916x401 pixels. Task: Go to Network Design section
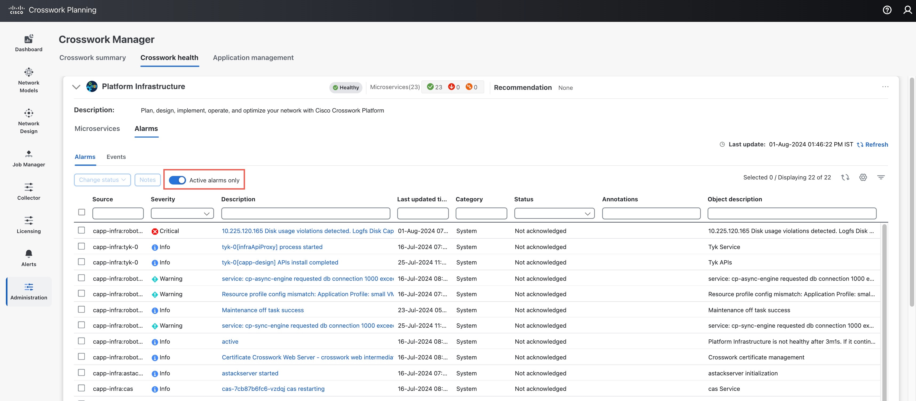(29, 121)
